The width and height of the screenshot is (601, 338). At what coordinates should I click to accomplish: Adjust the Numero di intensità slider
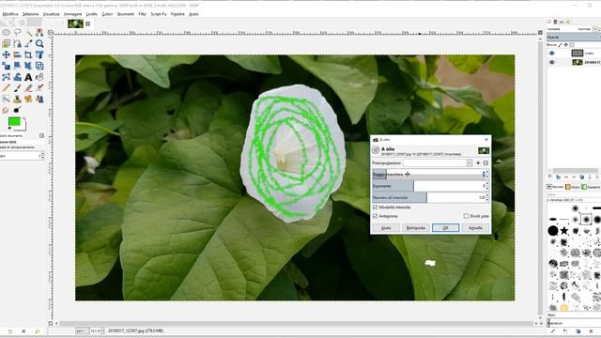click(x=428, y=197)
